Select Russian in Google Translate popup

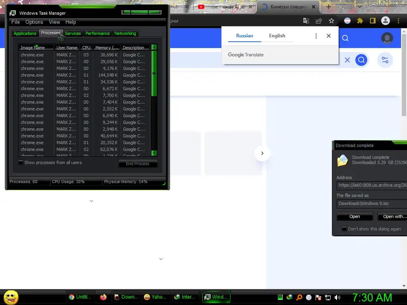tap(244, 36)
